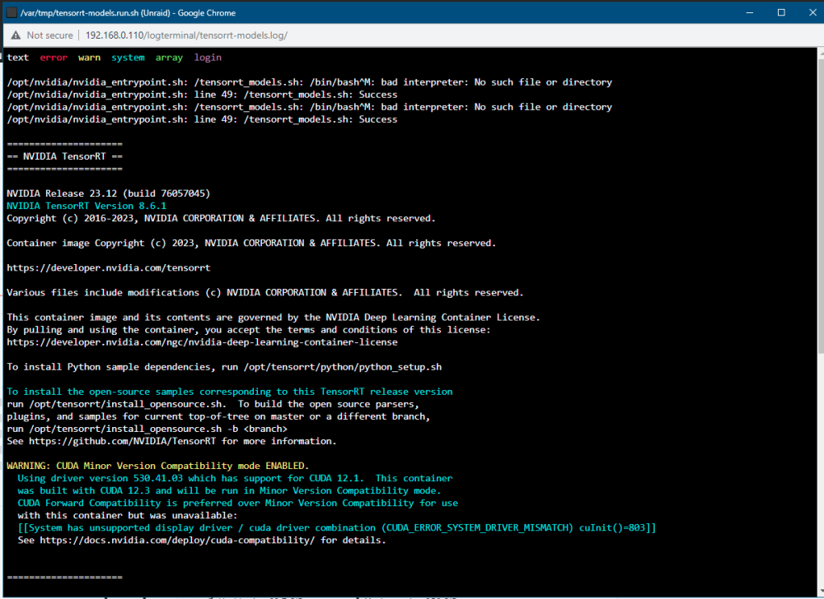Click the address bar URL 192.168.0.110/logterminal
This screenshot has height=599, width=824.
(186, 35)
